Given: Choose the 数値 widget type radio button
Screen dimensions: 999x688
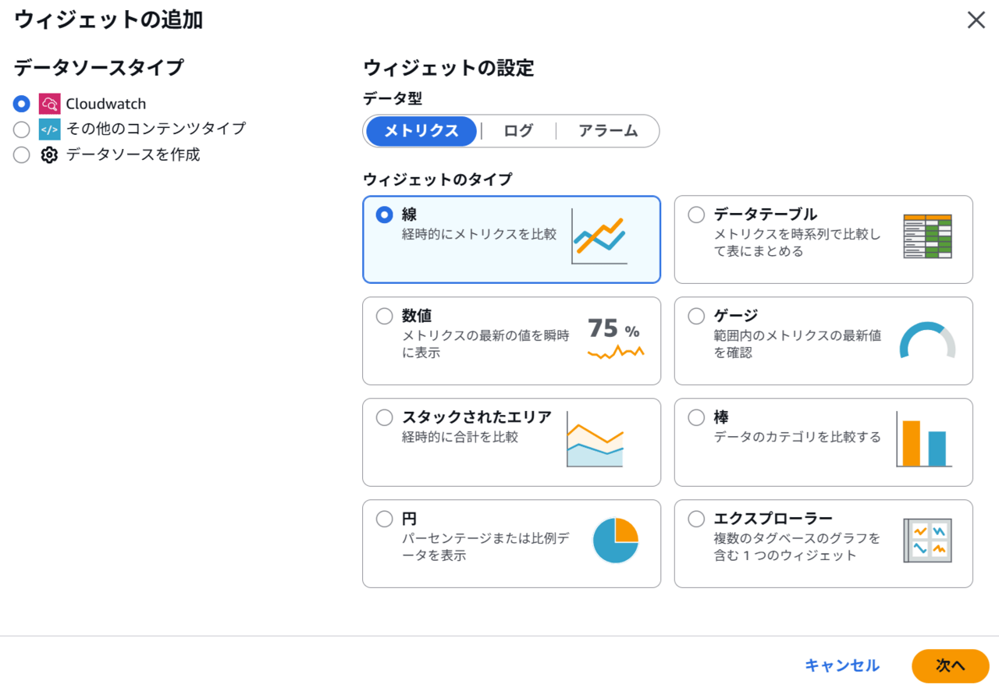Looking at the screenshot, I should (x=385, y=316).
